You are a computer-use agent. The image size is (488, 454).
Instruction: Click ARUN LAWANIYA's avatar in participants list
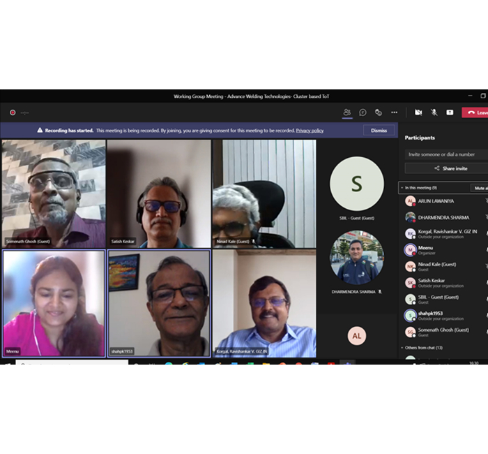[411, 201]
